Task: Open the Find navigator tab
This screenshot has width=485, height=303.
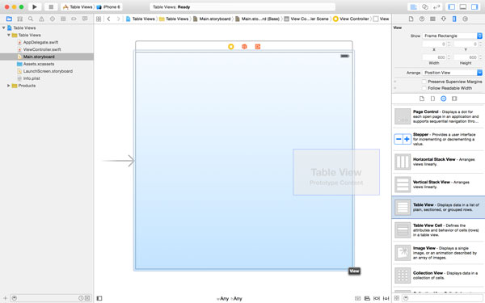Action: point(31,19)
